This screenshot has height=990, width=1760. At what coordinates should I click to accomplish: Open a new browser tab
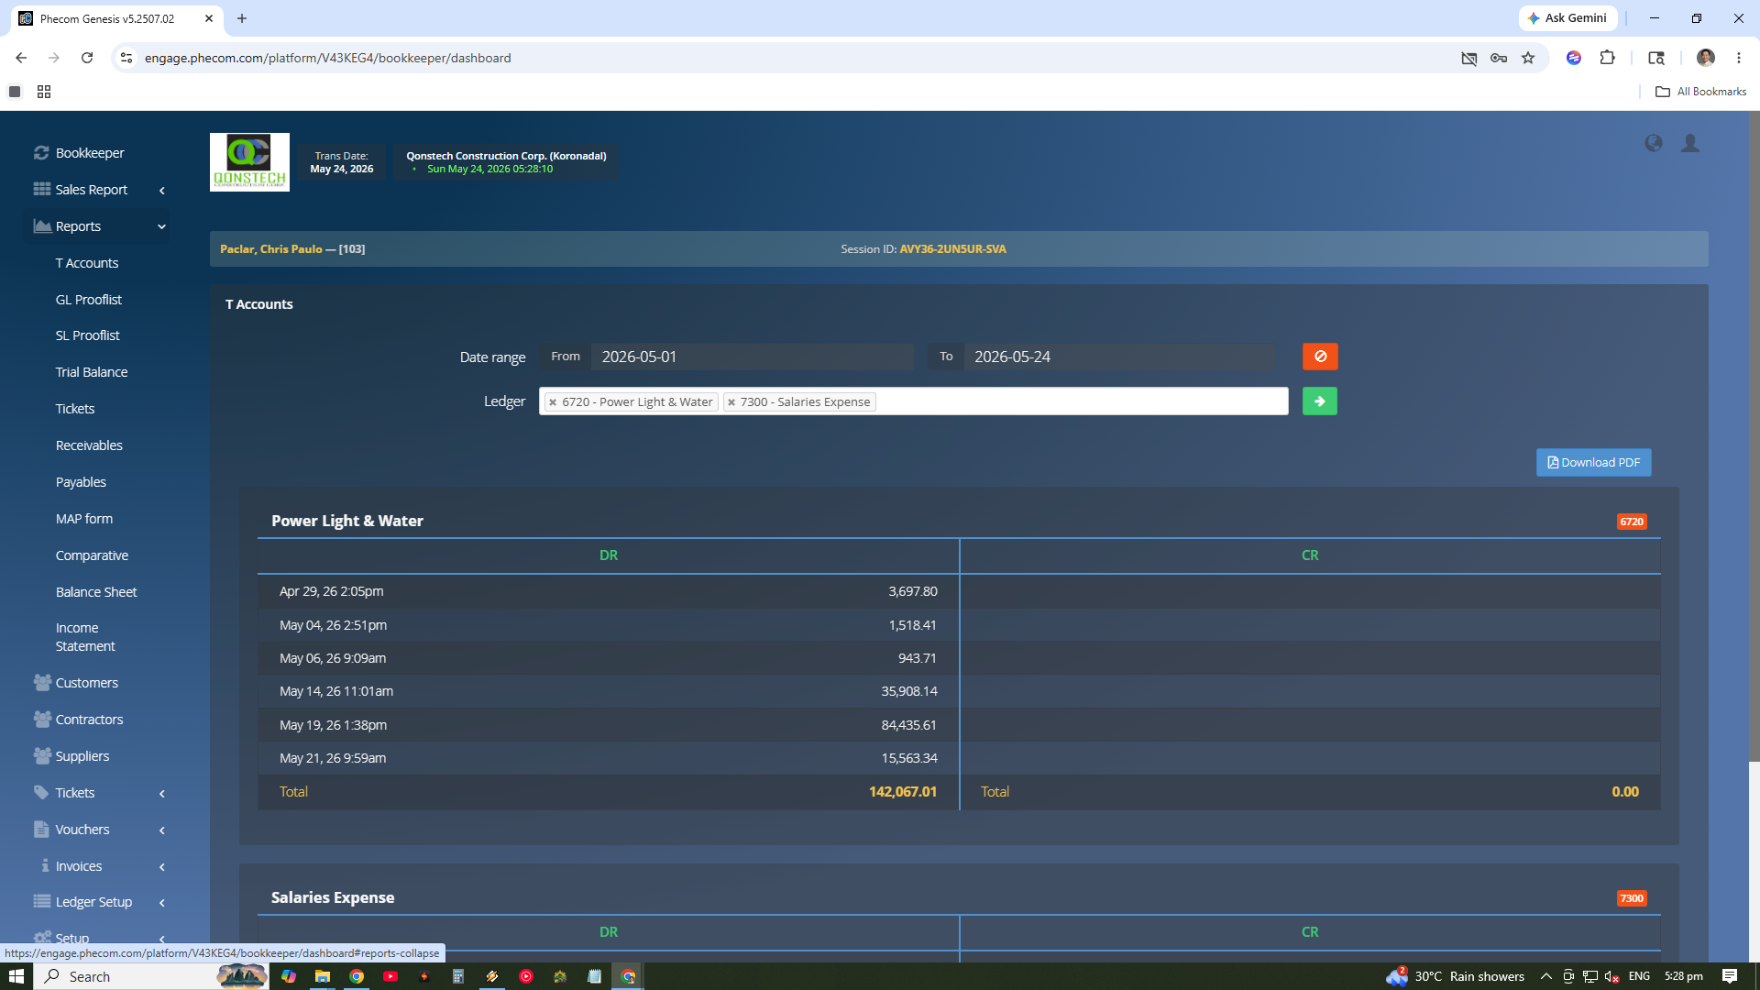click(x=242, y=18)
